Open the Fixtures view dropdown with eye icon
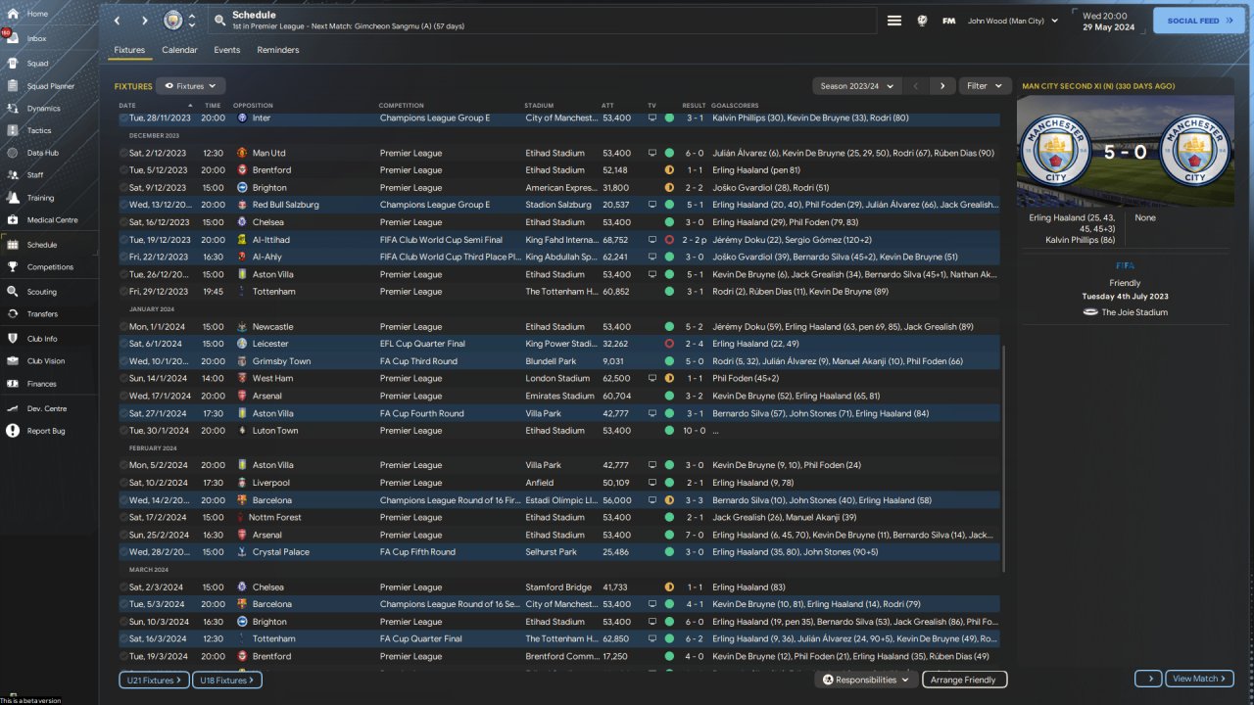The width and height of the screenshot is (1254, 705). click(191, 86)
